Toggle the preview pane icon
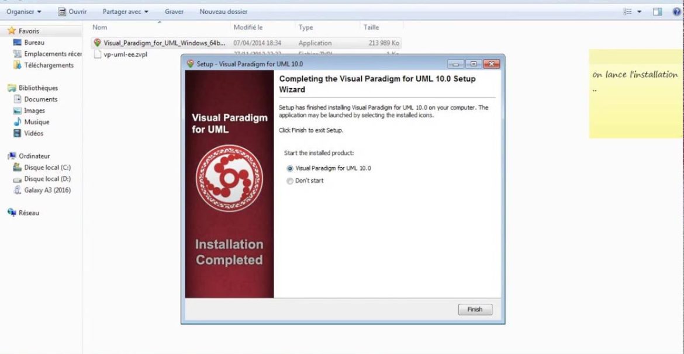The height and width of the screenshot is (354, 684). pos(657,12)
